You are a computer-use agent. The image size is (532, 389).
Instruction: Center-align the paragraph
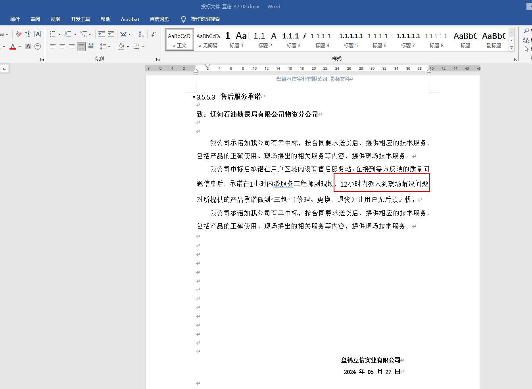pos(62,46)
